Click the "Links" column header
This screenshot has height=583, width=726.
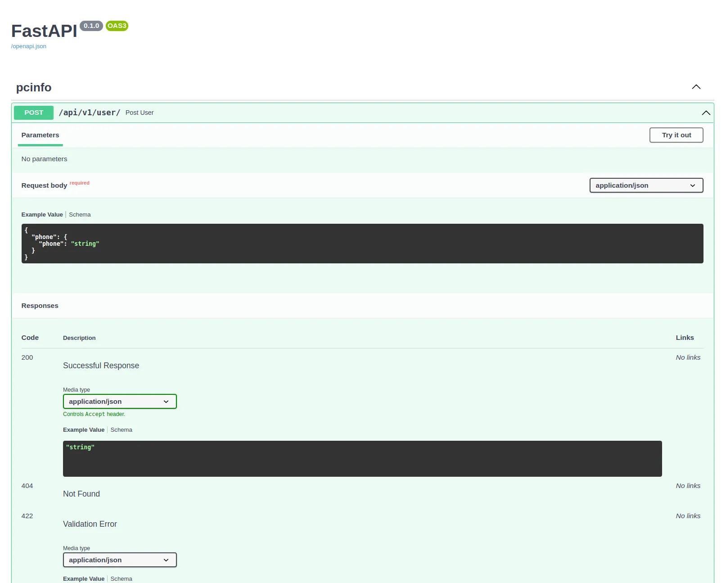[x=685, y=338]
